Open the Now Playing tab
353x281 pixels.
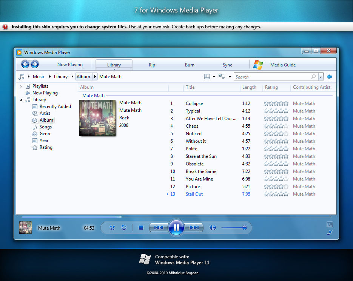point(70,65)
